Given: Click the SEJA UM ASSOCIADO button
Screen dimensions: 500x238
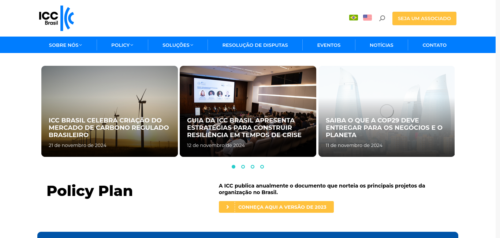Looking at the screenshot, I should (x=424, y=18).
